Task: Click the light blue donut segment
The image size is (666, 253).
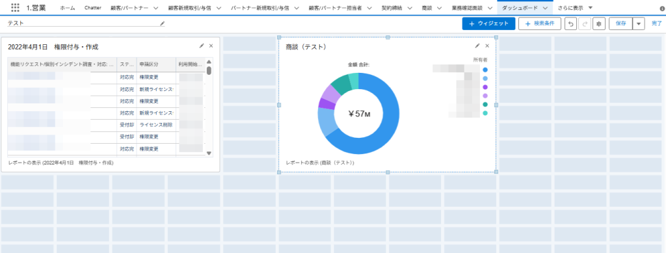Action: [x=328, y=121]
